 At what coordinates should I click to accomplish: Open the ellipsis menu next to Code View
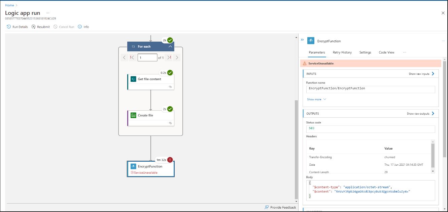(404, 52)
